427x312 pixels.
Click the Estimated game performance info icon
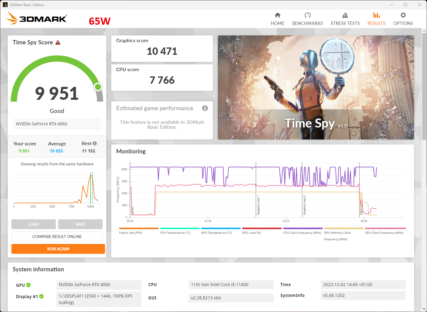click(205, 108)
